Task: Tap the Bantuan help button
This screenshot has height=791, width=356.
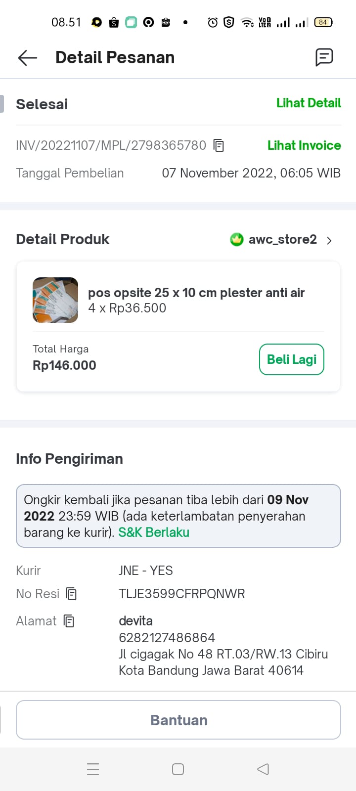Action: 178,720
